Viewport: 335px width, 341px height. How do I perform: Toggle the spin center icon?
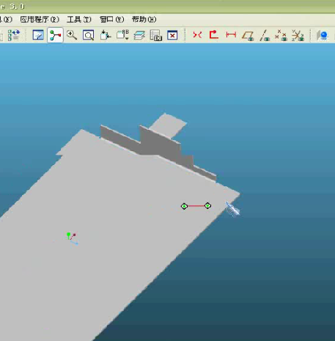click(x=55, y=35)
